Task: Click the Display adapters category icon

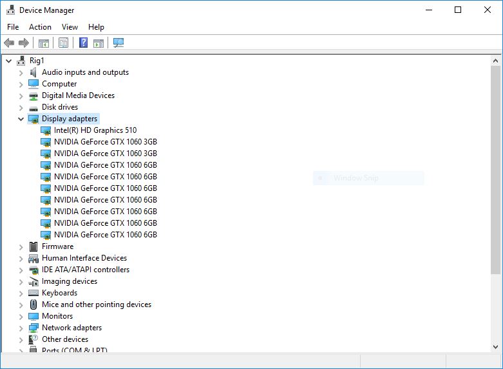Action: [x=33, y=119]
